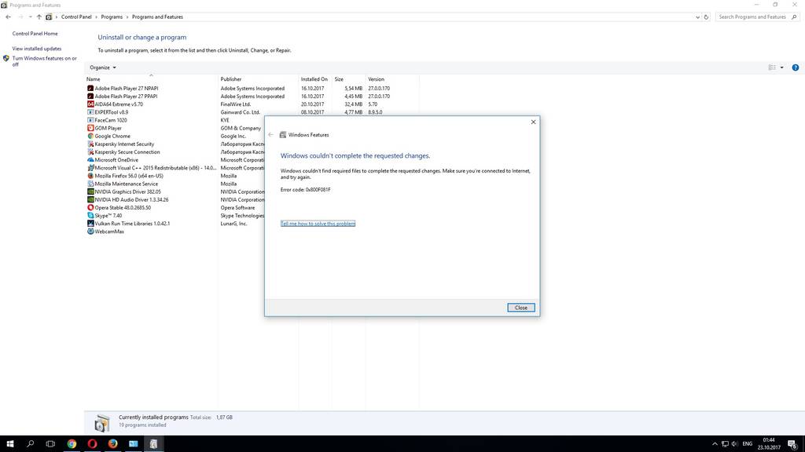Click the Adobe Flash Player 27 PPAPI icon

tap(90, 97)
